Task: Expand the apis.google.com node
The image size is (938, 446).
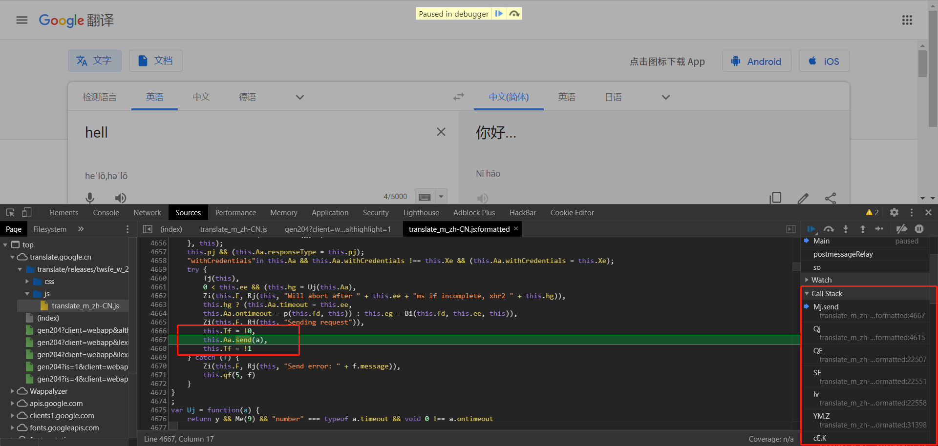Action: click(13, 404)
